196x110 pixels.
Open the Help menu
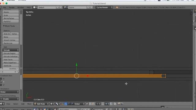[x=28, y=7]
